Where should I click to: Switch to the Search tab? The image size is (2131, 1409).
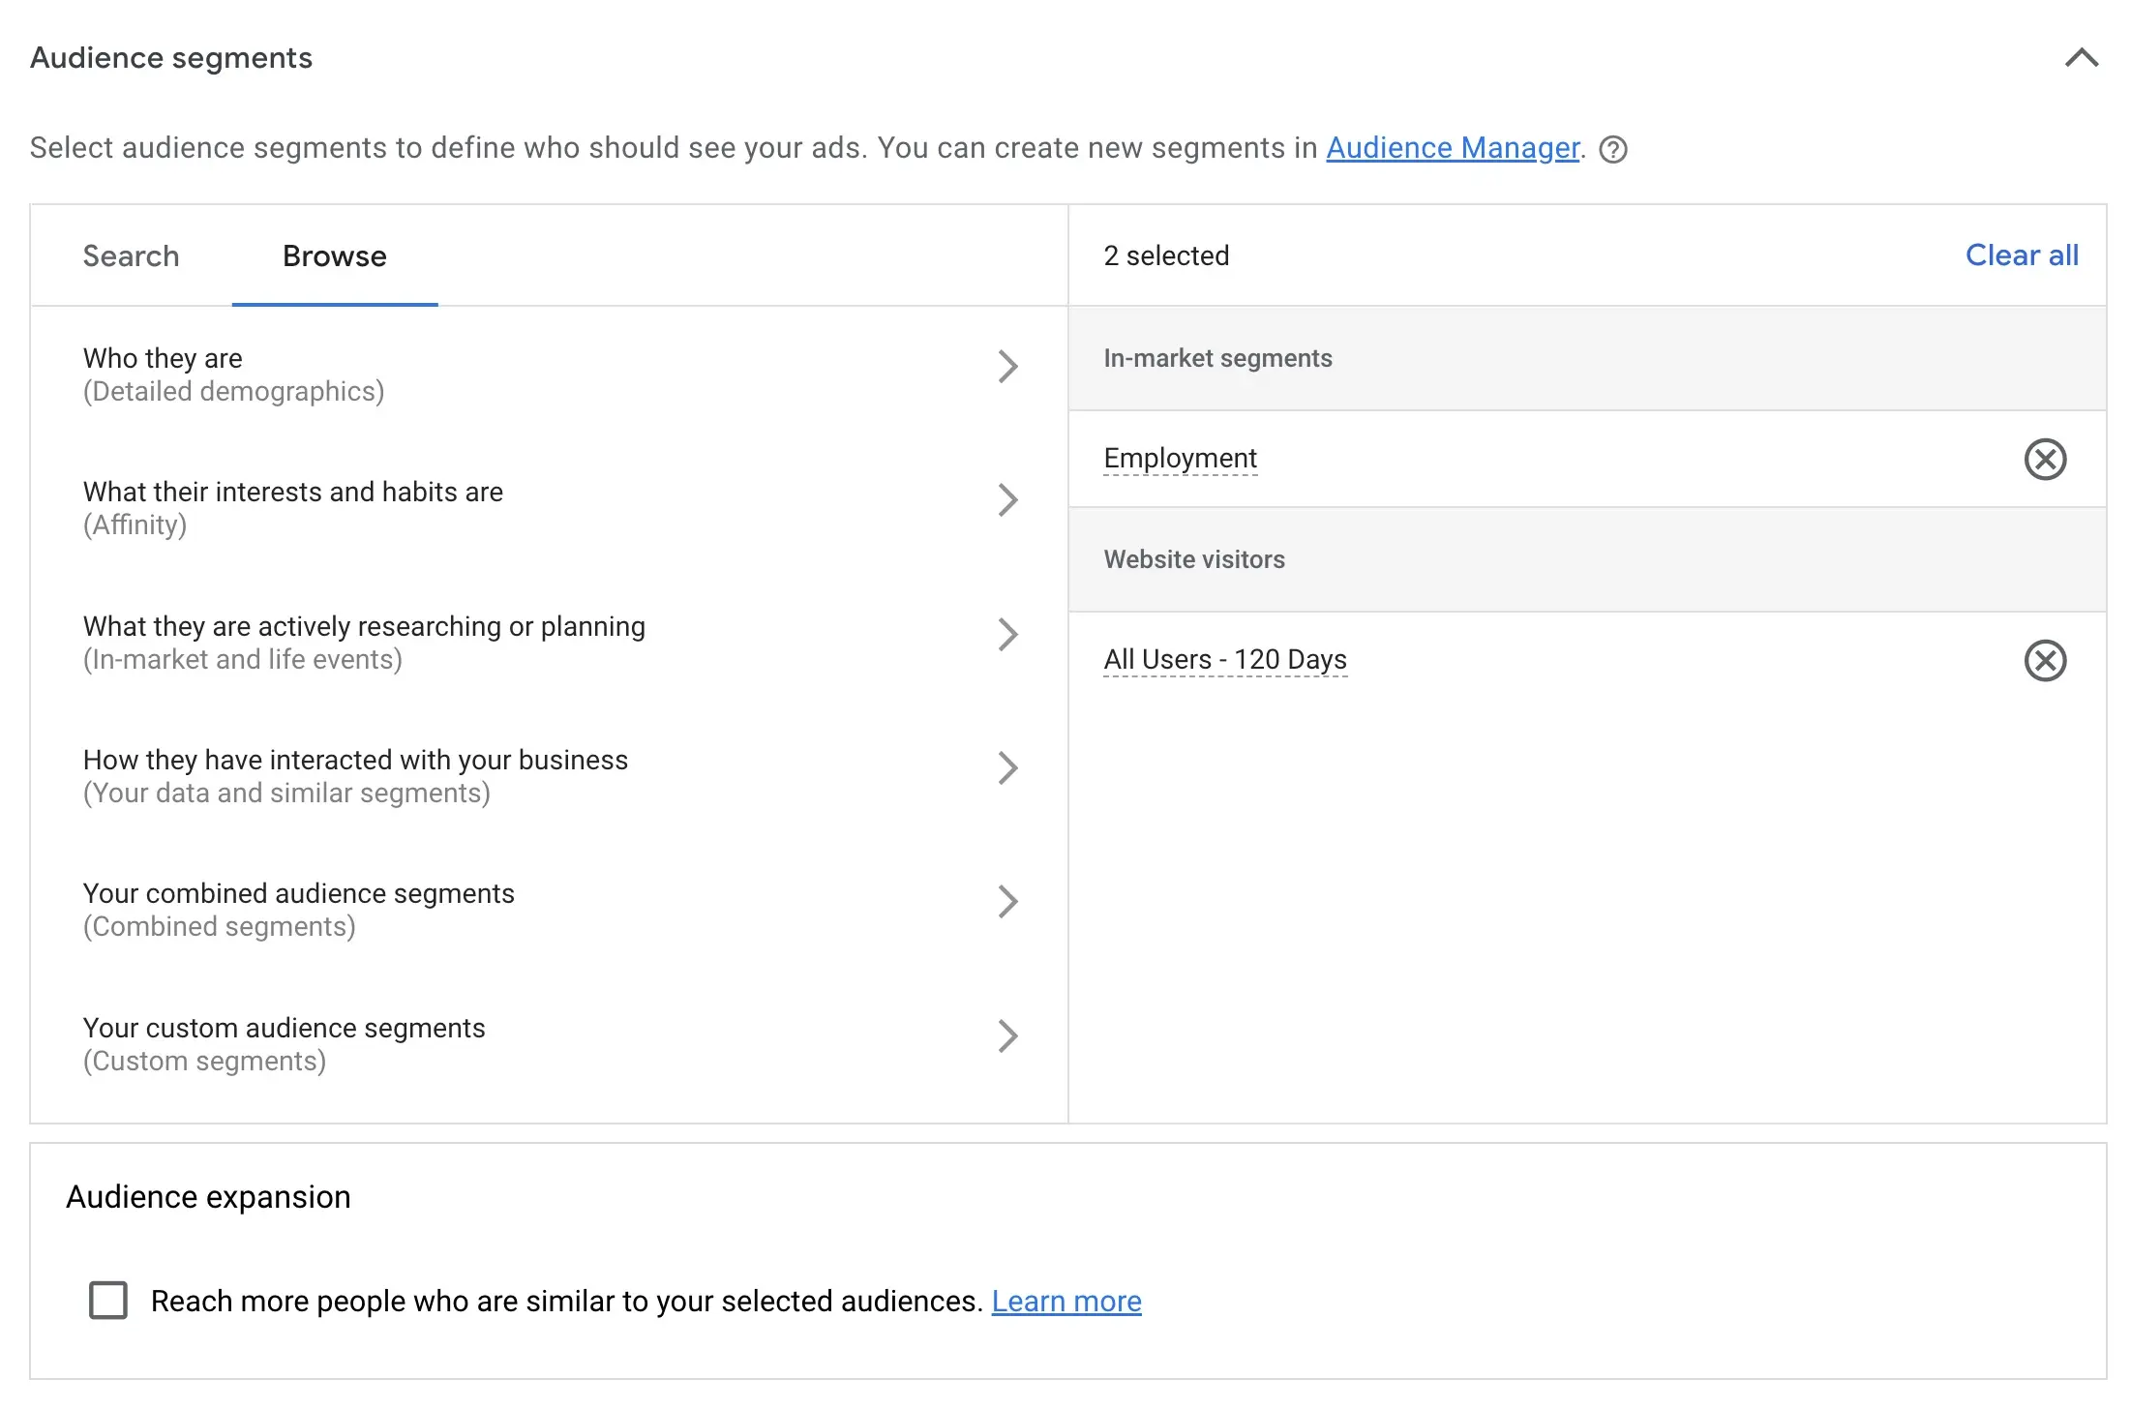(x=131, y=256)
